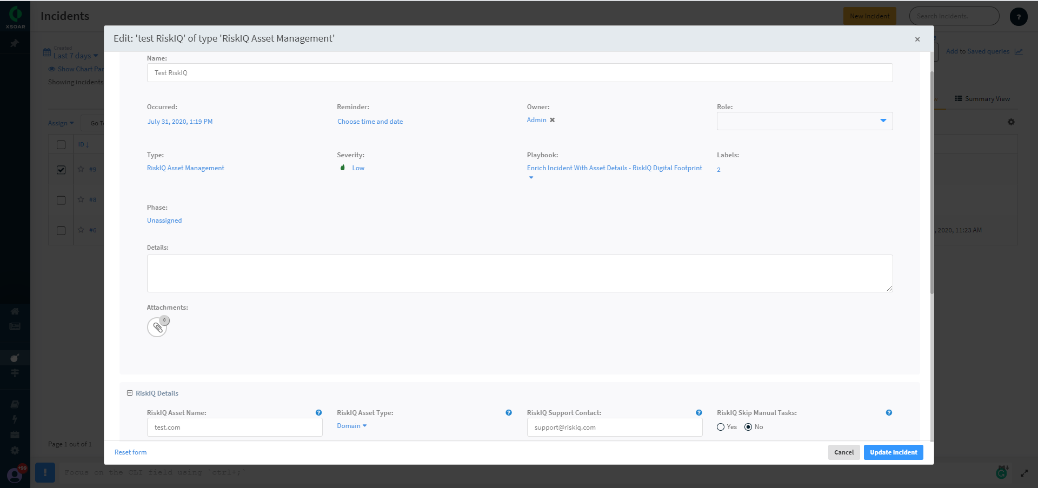
Task: Click the Update Incident button
Action: click(x=893, y=452)
